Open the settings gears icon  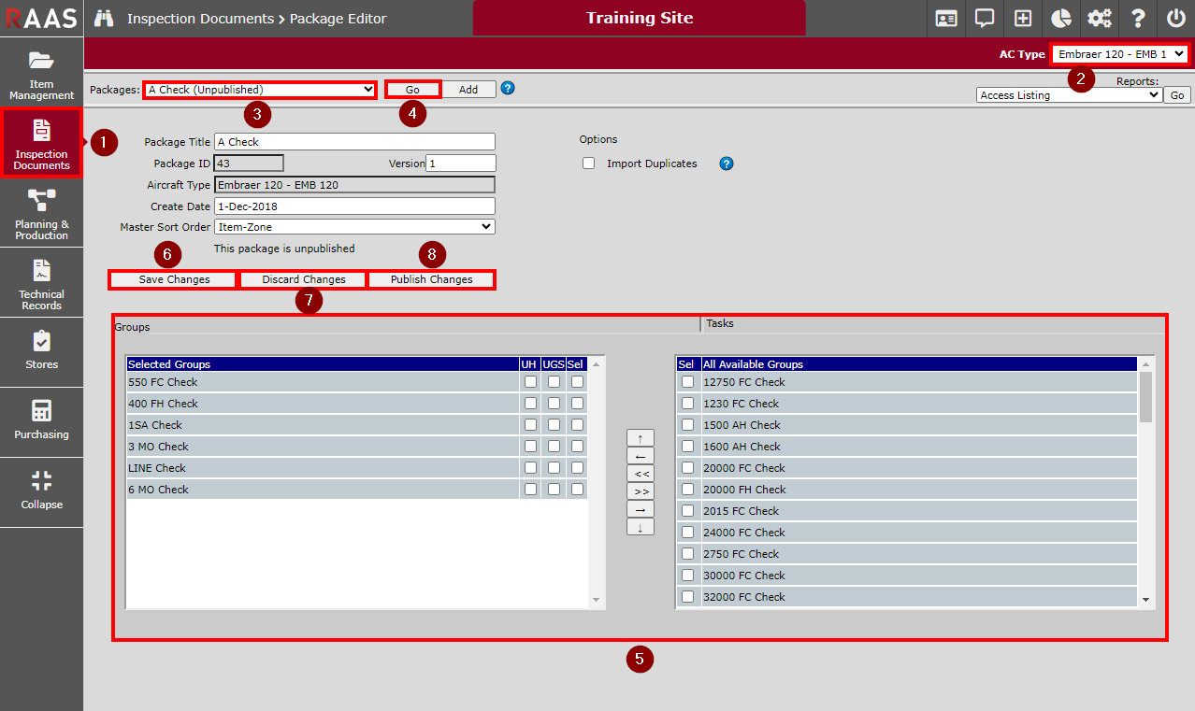[x=1099, y=19]
